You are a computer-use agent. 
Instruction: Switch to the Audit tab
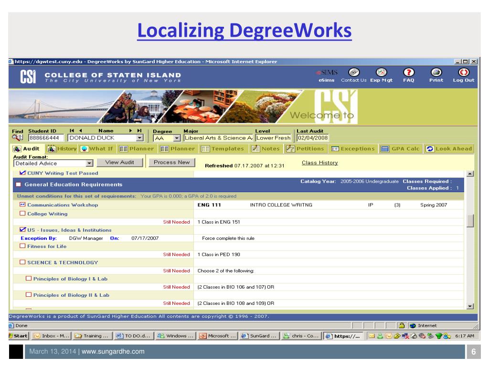pyautogui.click(x=27, y=149)
